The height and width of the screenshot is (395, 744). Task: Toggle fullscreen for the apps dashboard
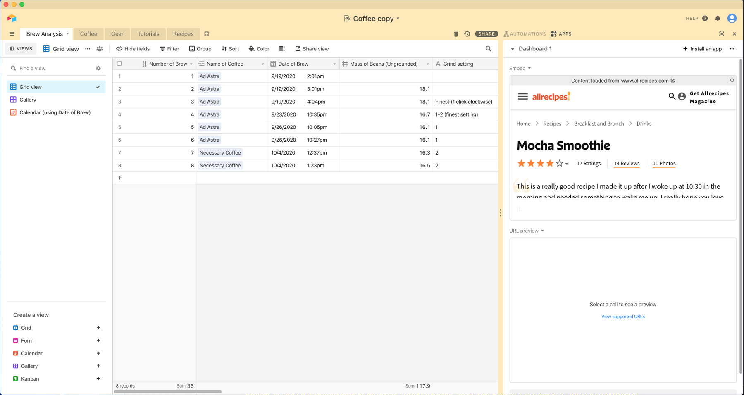click(722, 34)
